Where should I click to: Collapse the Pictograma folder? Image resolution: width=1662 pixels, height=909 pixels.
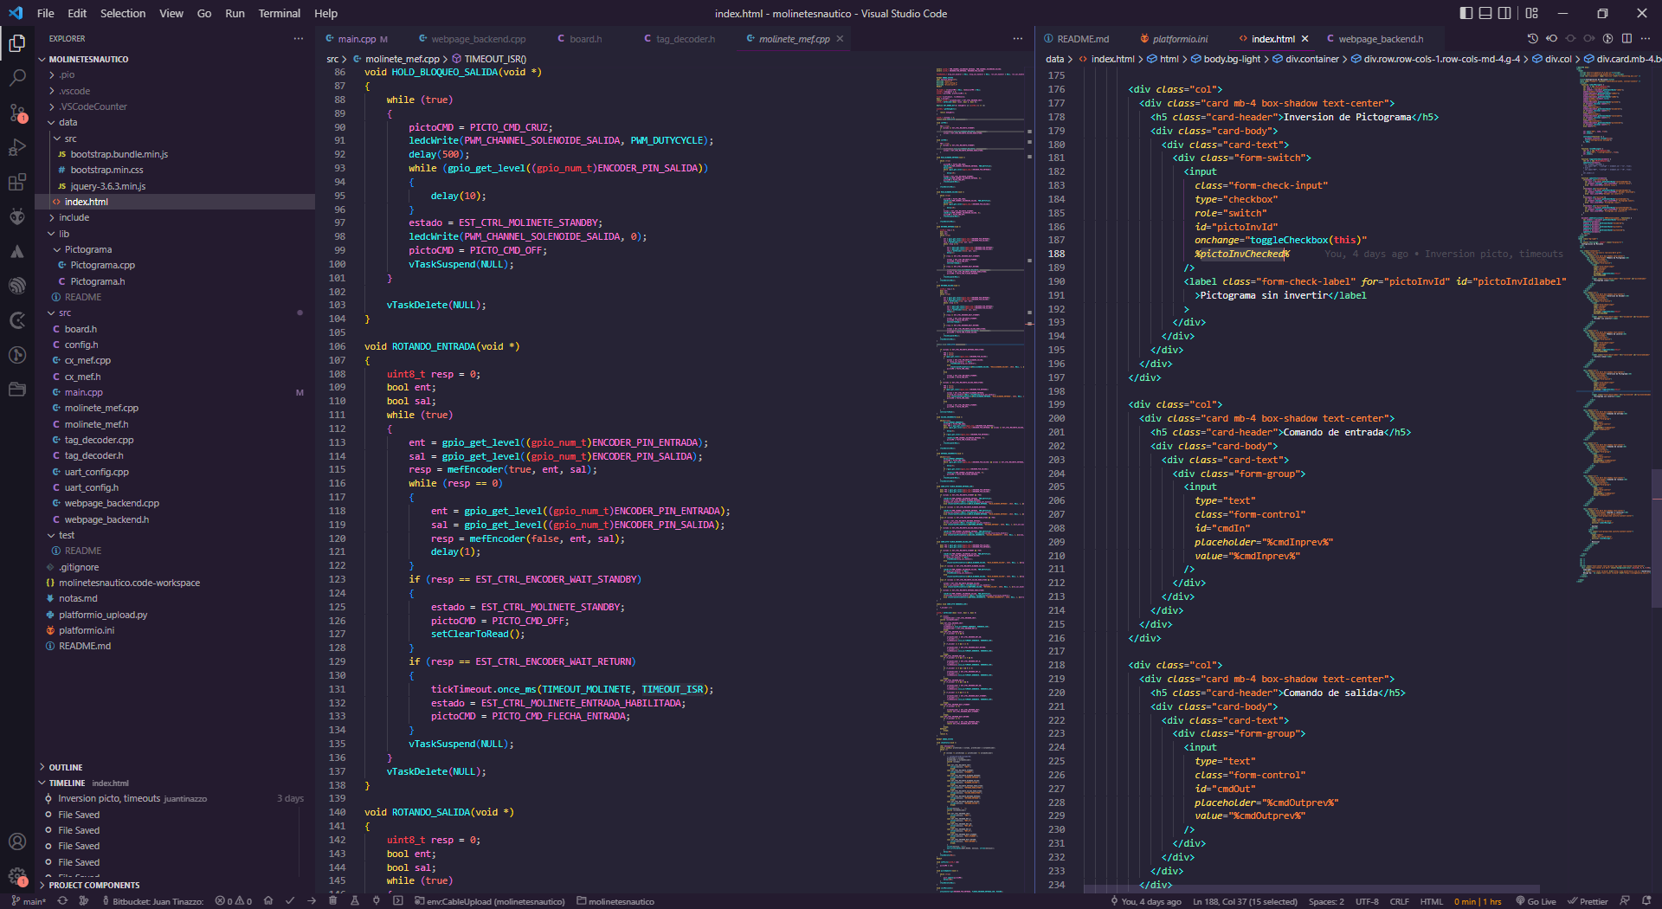[x=87, y=249]
